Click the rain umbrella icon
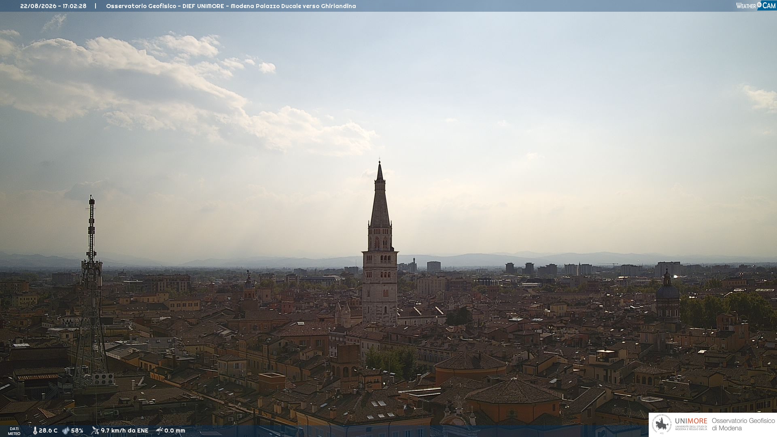777x437 pixels. (x=159, y=431)
